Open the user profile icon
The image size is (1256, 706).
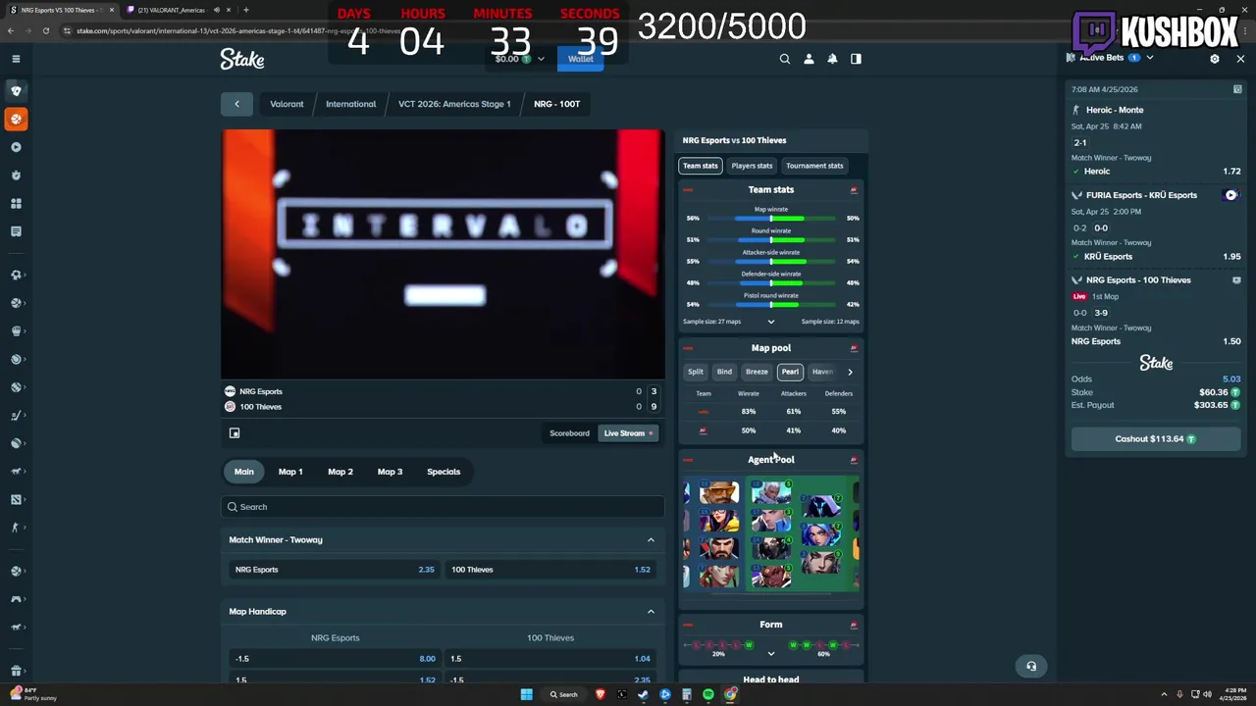[809, 59]
